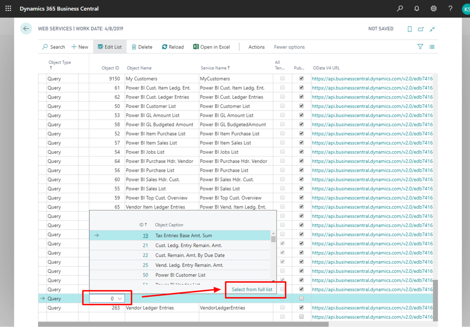Click Search in the action bar
This screenshot has width=470, height=327.
point(54,47)
